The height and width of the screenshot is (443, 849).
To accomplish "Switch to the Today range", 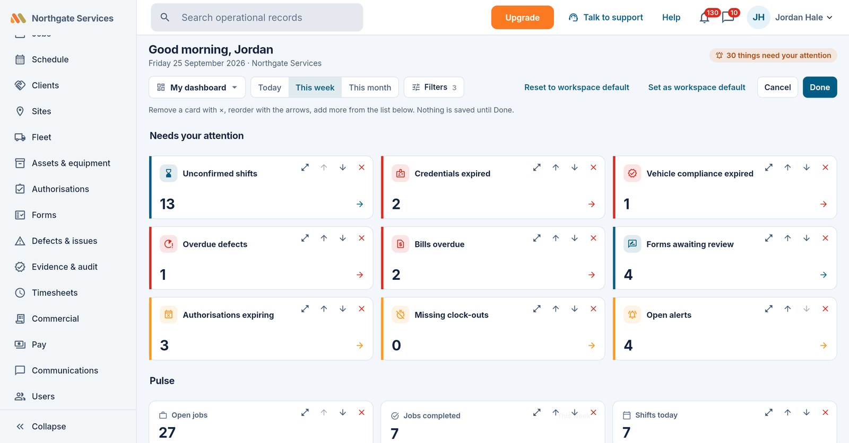I will [270, 87].
